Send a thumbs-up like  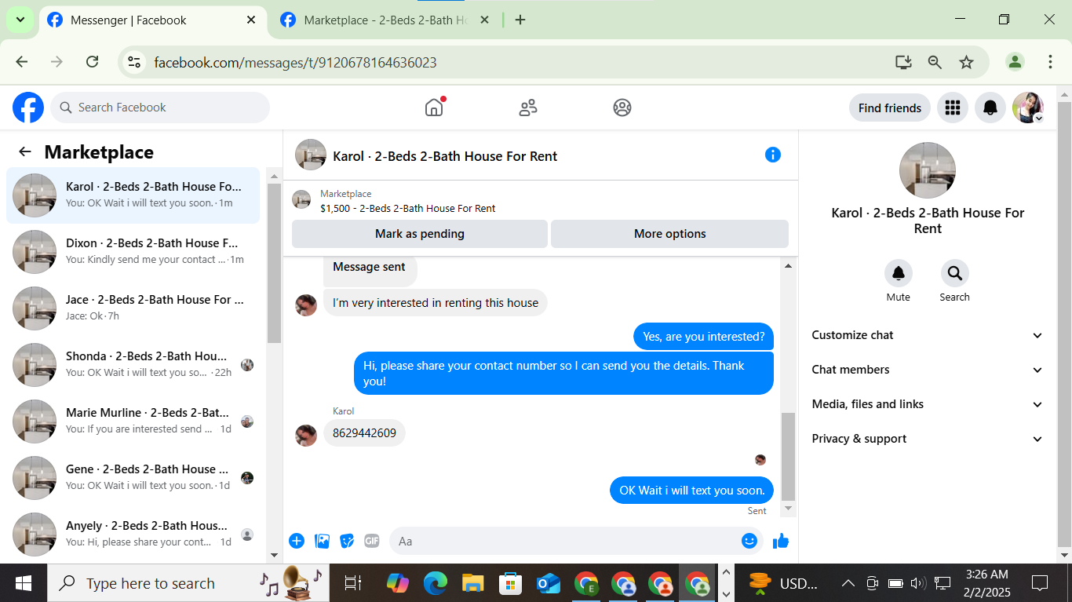point(781,541)
